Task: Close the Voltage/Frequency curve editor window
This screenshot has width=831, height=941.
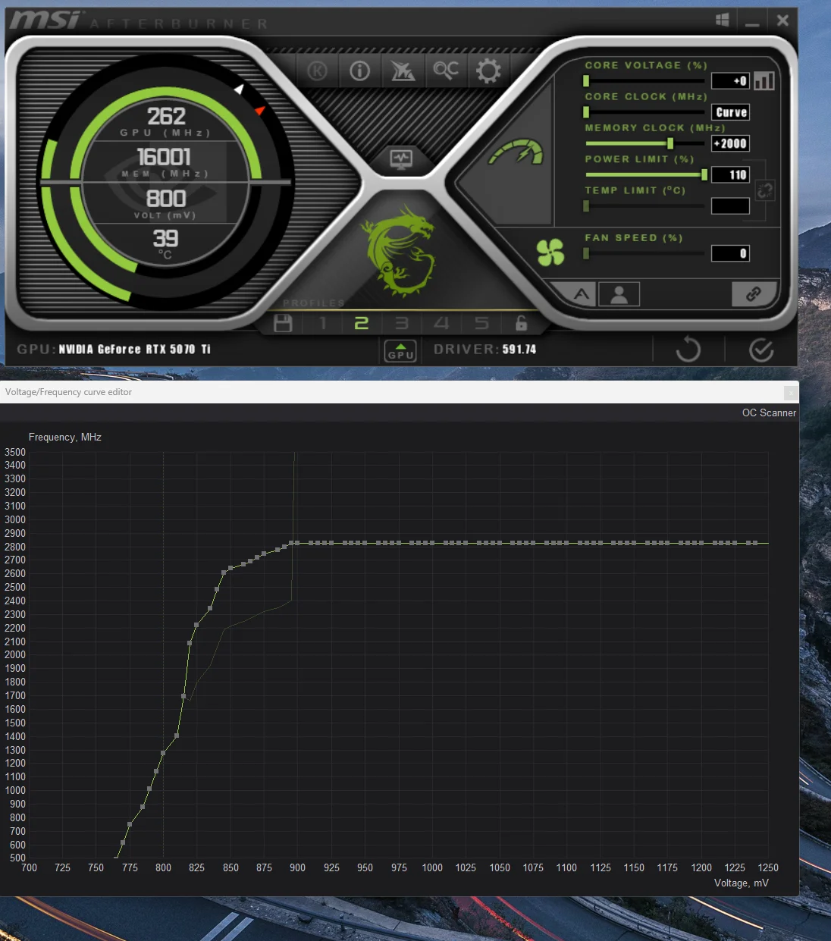Action: 791,392
